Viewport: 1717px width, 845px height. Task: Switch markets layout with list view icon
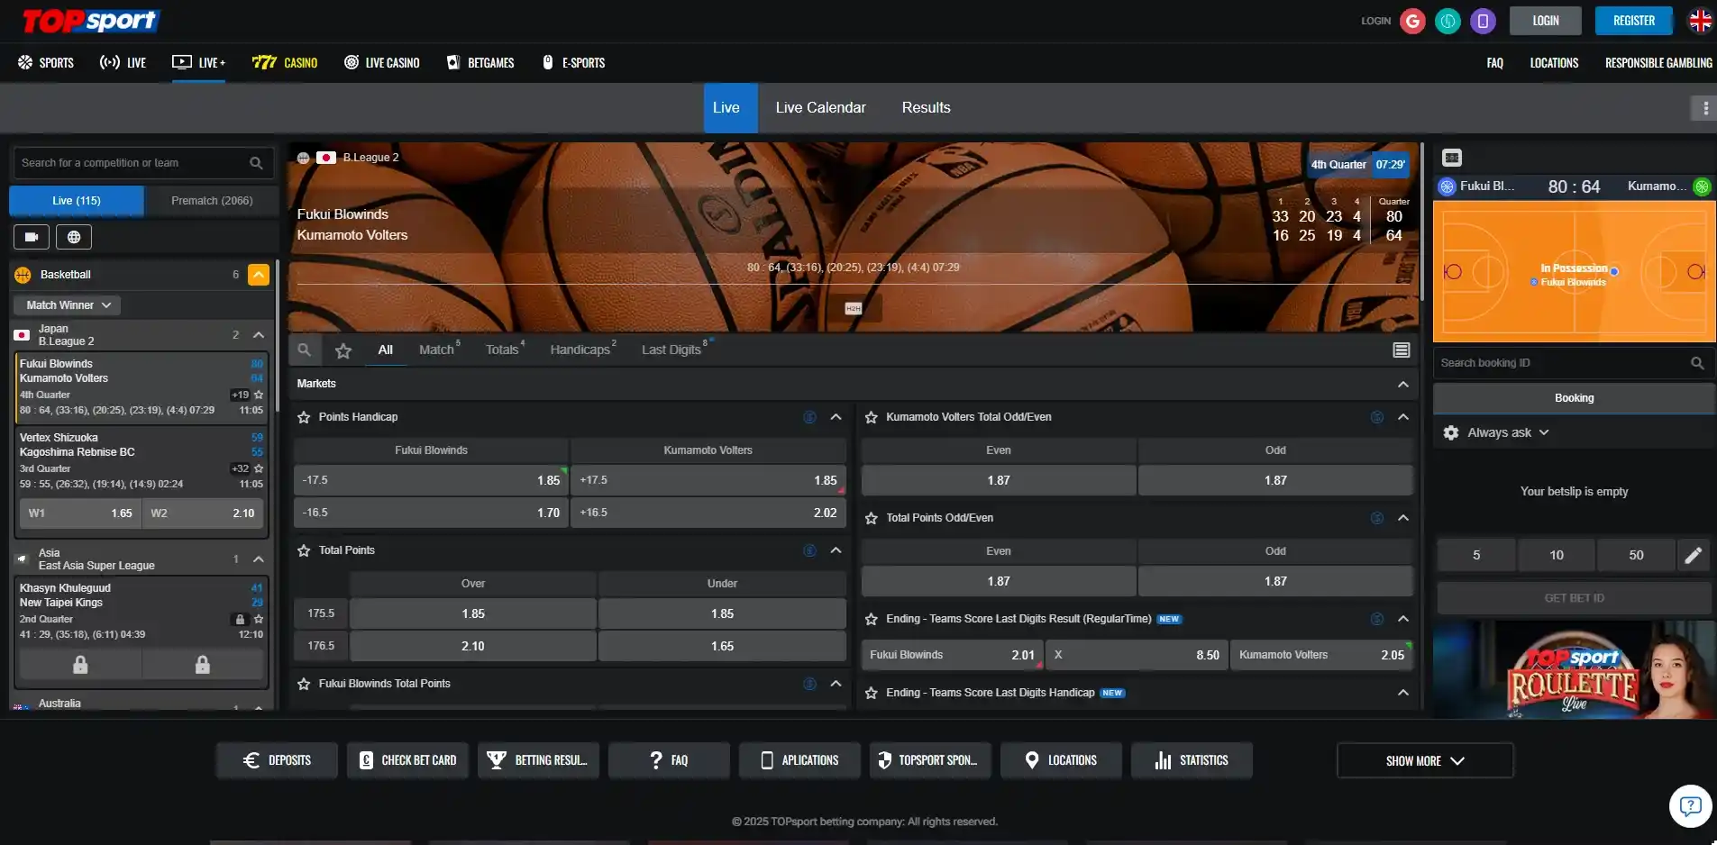click(x=1401, y=350)
